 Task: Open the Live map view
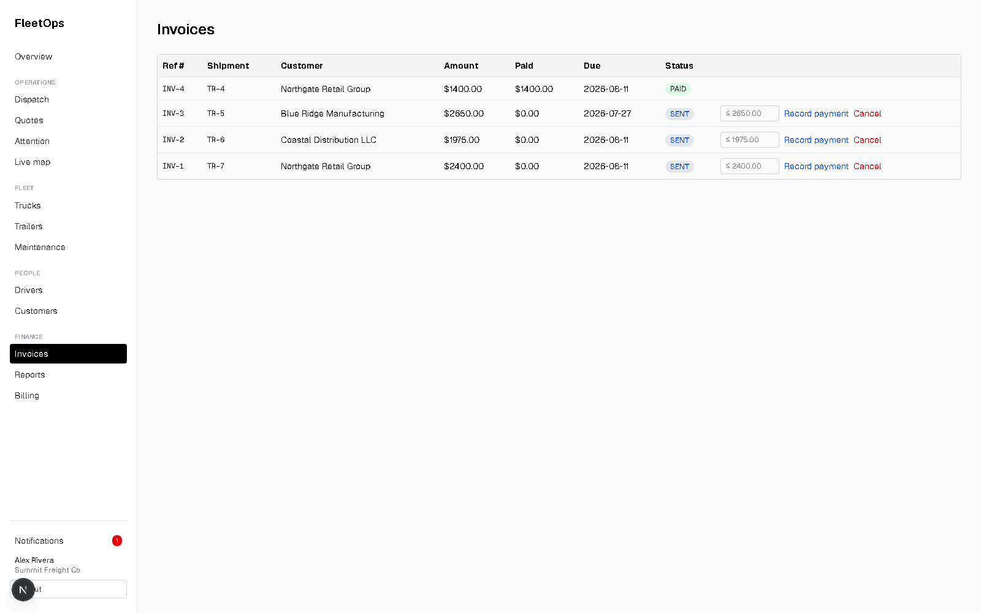point(68,162)
